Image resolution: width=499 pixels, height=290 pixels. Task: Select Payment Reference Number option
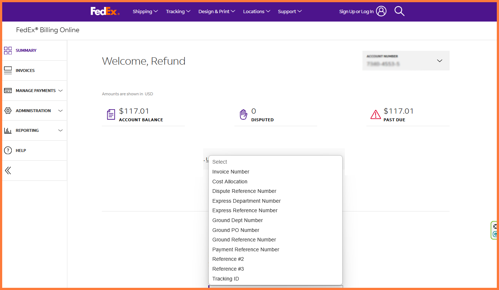click(x=275, y=249)
